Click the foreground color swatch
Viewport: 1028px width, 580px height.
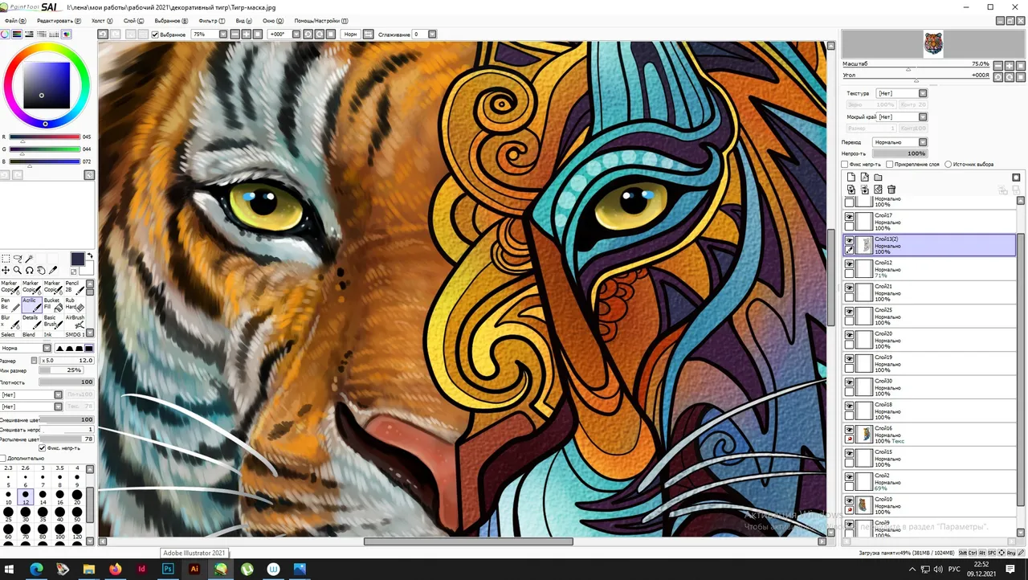77,259
